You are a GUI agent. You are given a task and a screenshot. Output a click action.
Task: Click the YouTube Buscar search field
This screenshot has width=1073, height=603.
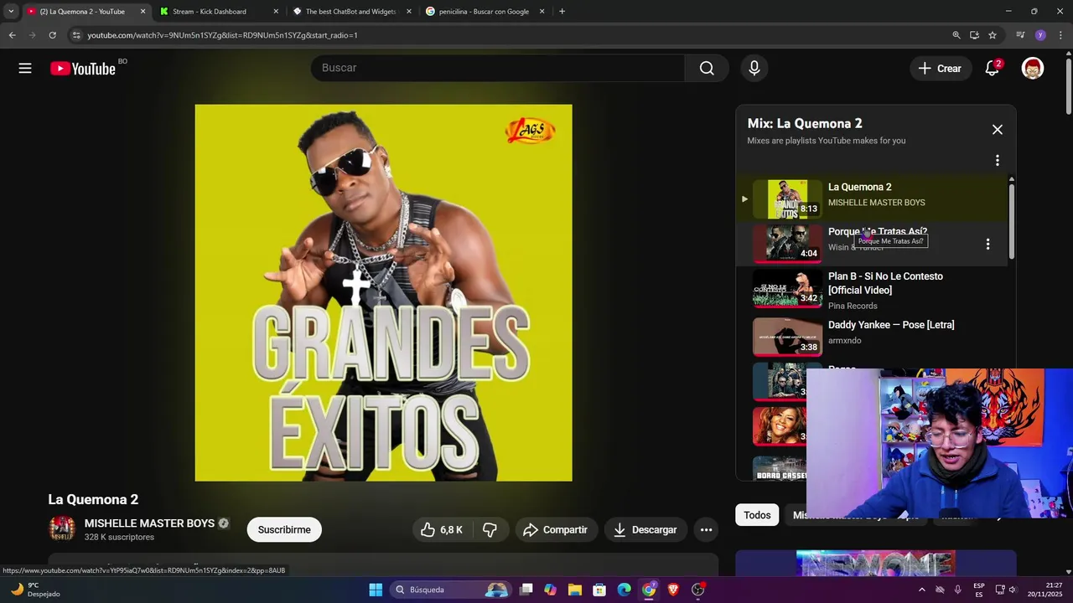tap(498, 68)
